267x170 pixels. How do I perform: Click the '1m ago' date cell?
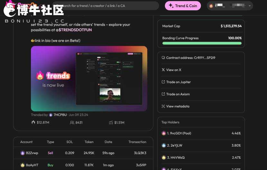point(108,165)
